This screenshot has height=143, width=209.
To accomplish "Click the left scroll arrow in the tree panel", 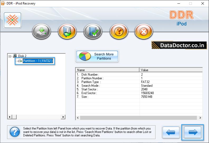I will (9, 117).
